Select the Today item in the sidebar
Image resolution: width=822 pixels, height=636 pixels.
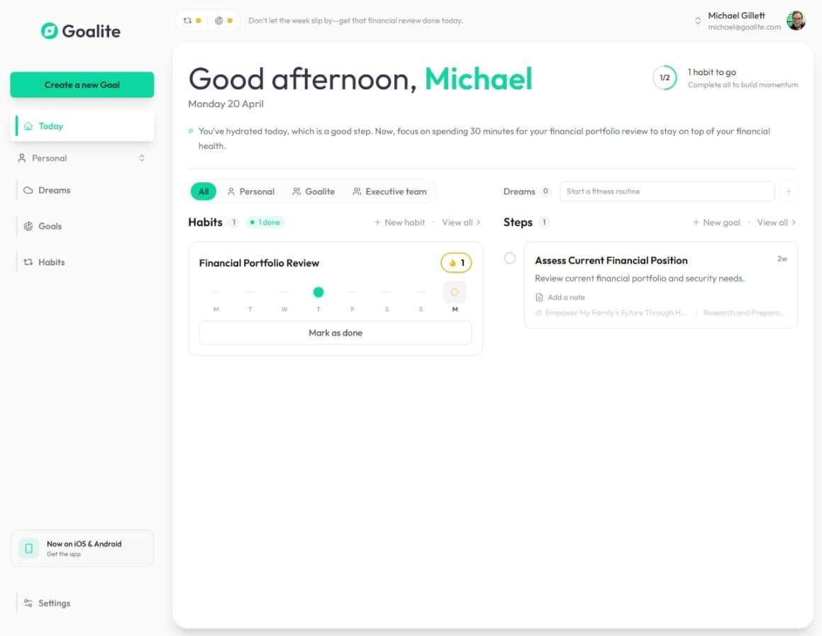(50, 125)
